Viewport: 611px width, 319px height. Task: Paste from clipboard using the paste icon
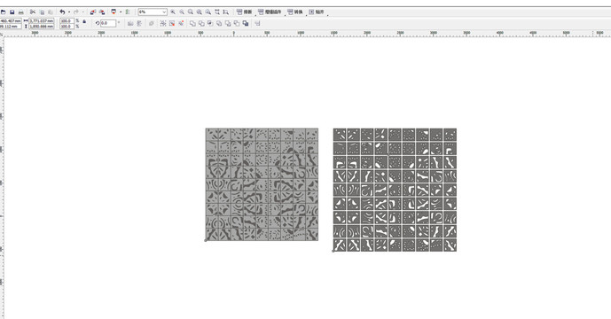[x=51, y=12]
